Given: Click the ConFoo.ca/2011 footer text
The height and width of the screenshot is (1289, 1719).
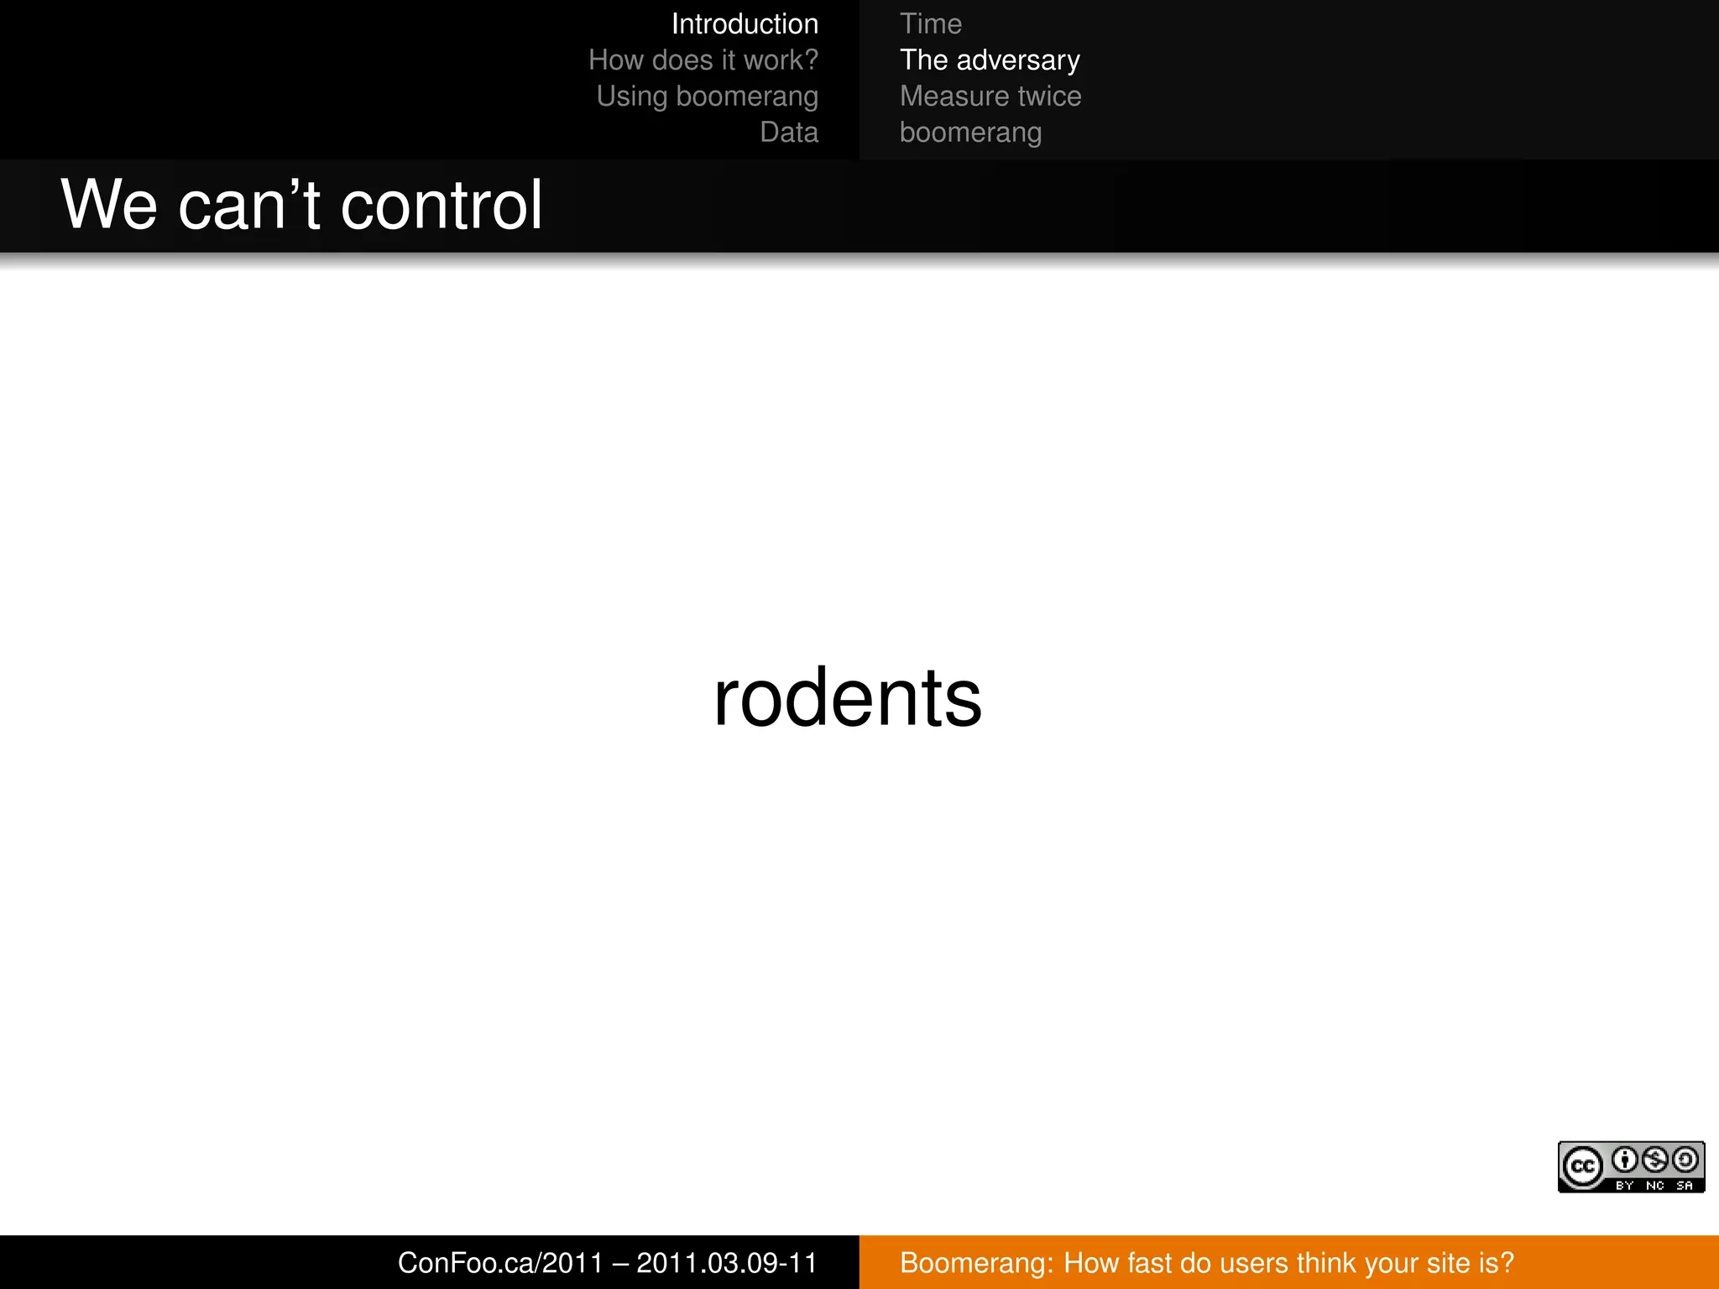Looking at the screenshot, I should click(x=608, y=1262).
